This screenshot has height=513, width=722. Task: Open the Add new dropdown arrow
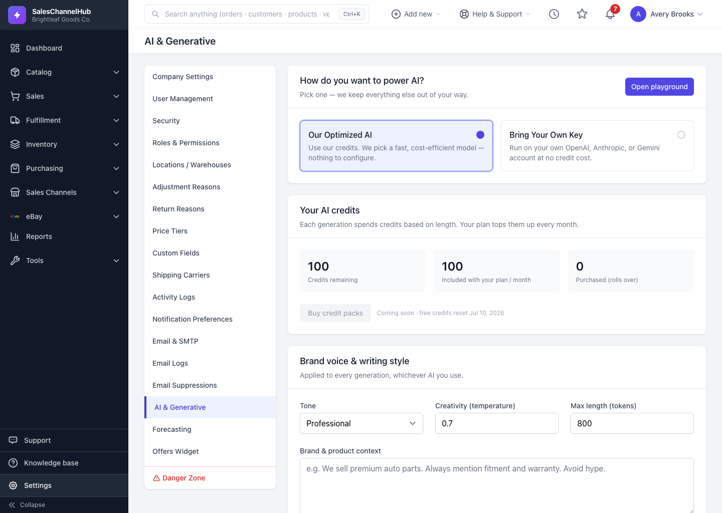tap(438, 14)
